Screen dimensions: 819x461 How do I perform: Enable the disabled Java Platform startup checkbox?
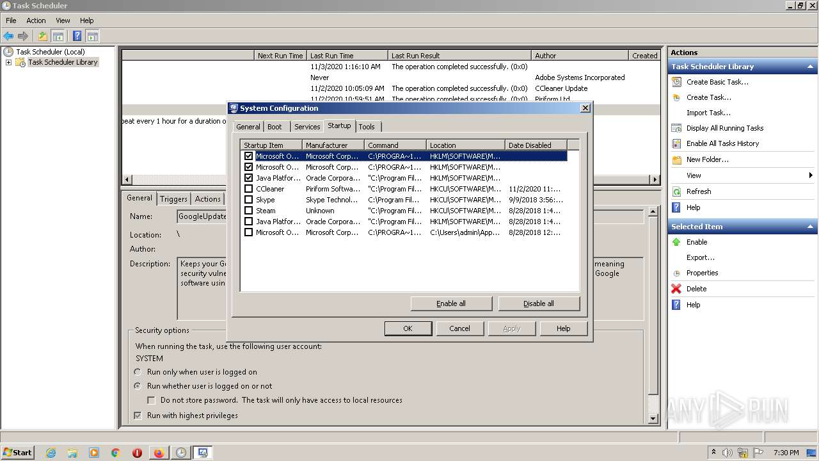[x=249, y=222]
